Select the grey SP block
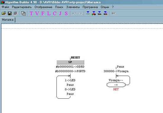The width and height of the screenshot is (163, 113). (70, 62)
